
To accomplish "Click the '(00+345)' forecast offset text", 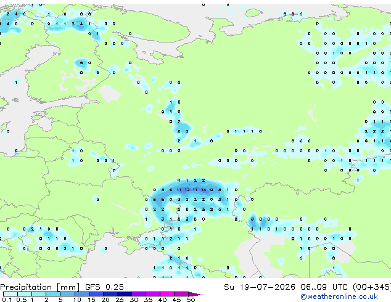I will click(x=372, y=287).
